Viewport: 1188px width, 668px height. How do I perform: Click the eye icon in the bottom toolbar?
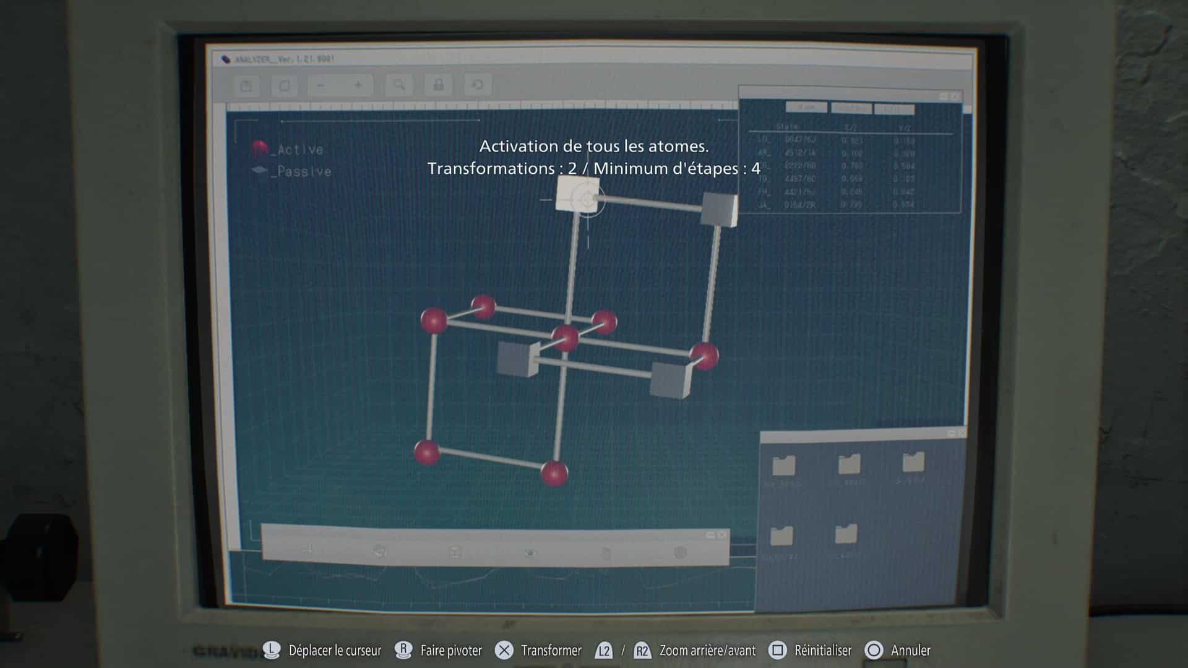point(531,552)
